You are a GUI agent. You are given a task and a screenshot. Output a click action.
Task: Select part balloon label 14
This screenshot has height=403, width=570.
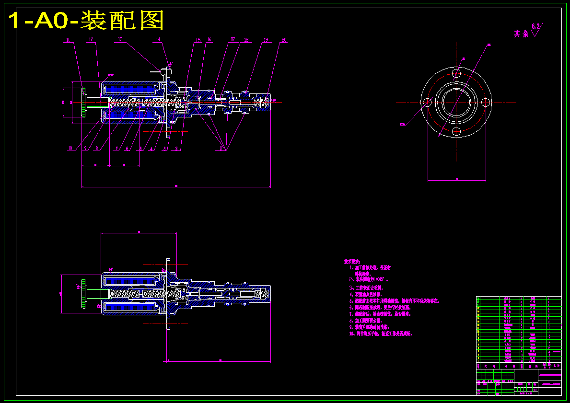pyautogui.click(x=158, y=39)
